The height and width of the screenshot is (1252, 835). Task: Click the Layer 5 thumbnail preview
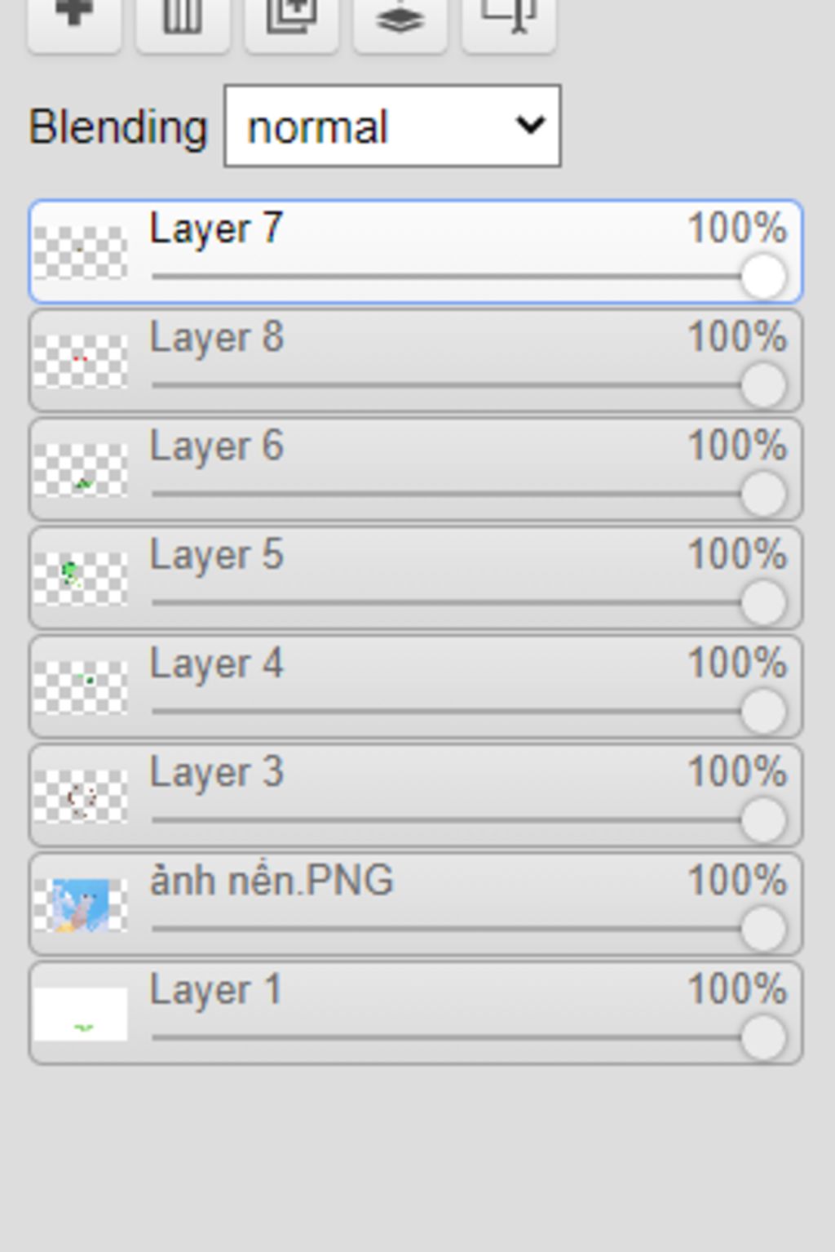pos(80,579)
